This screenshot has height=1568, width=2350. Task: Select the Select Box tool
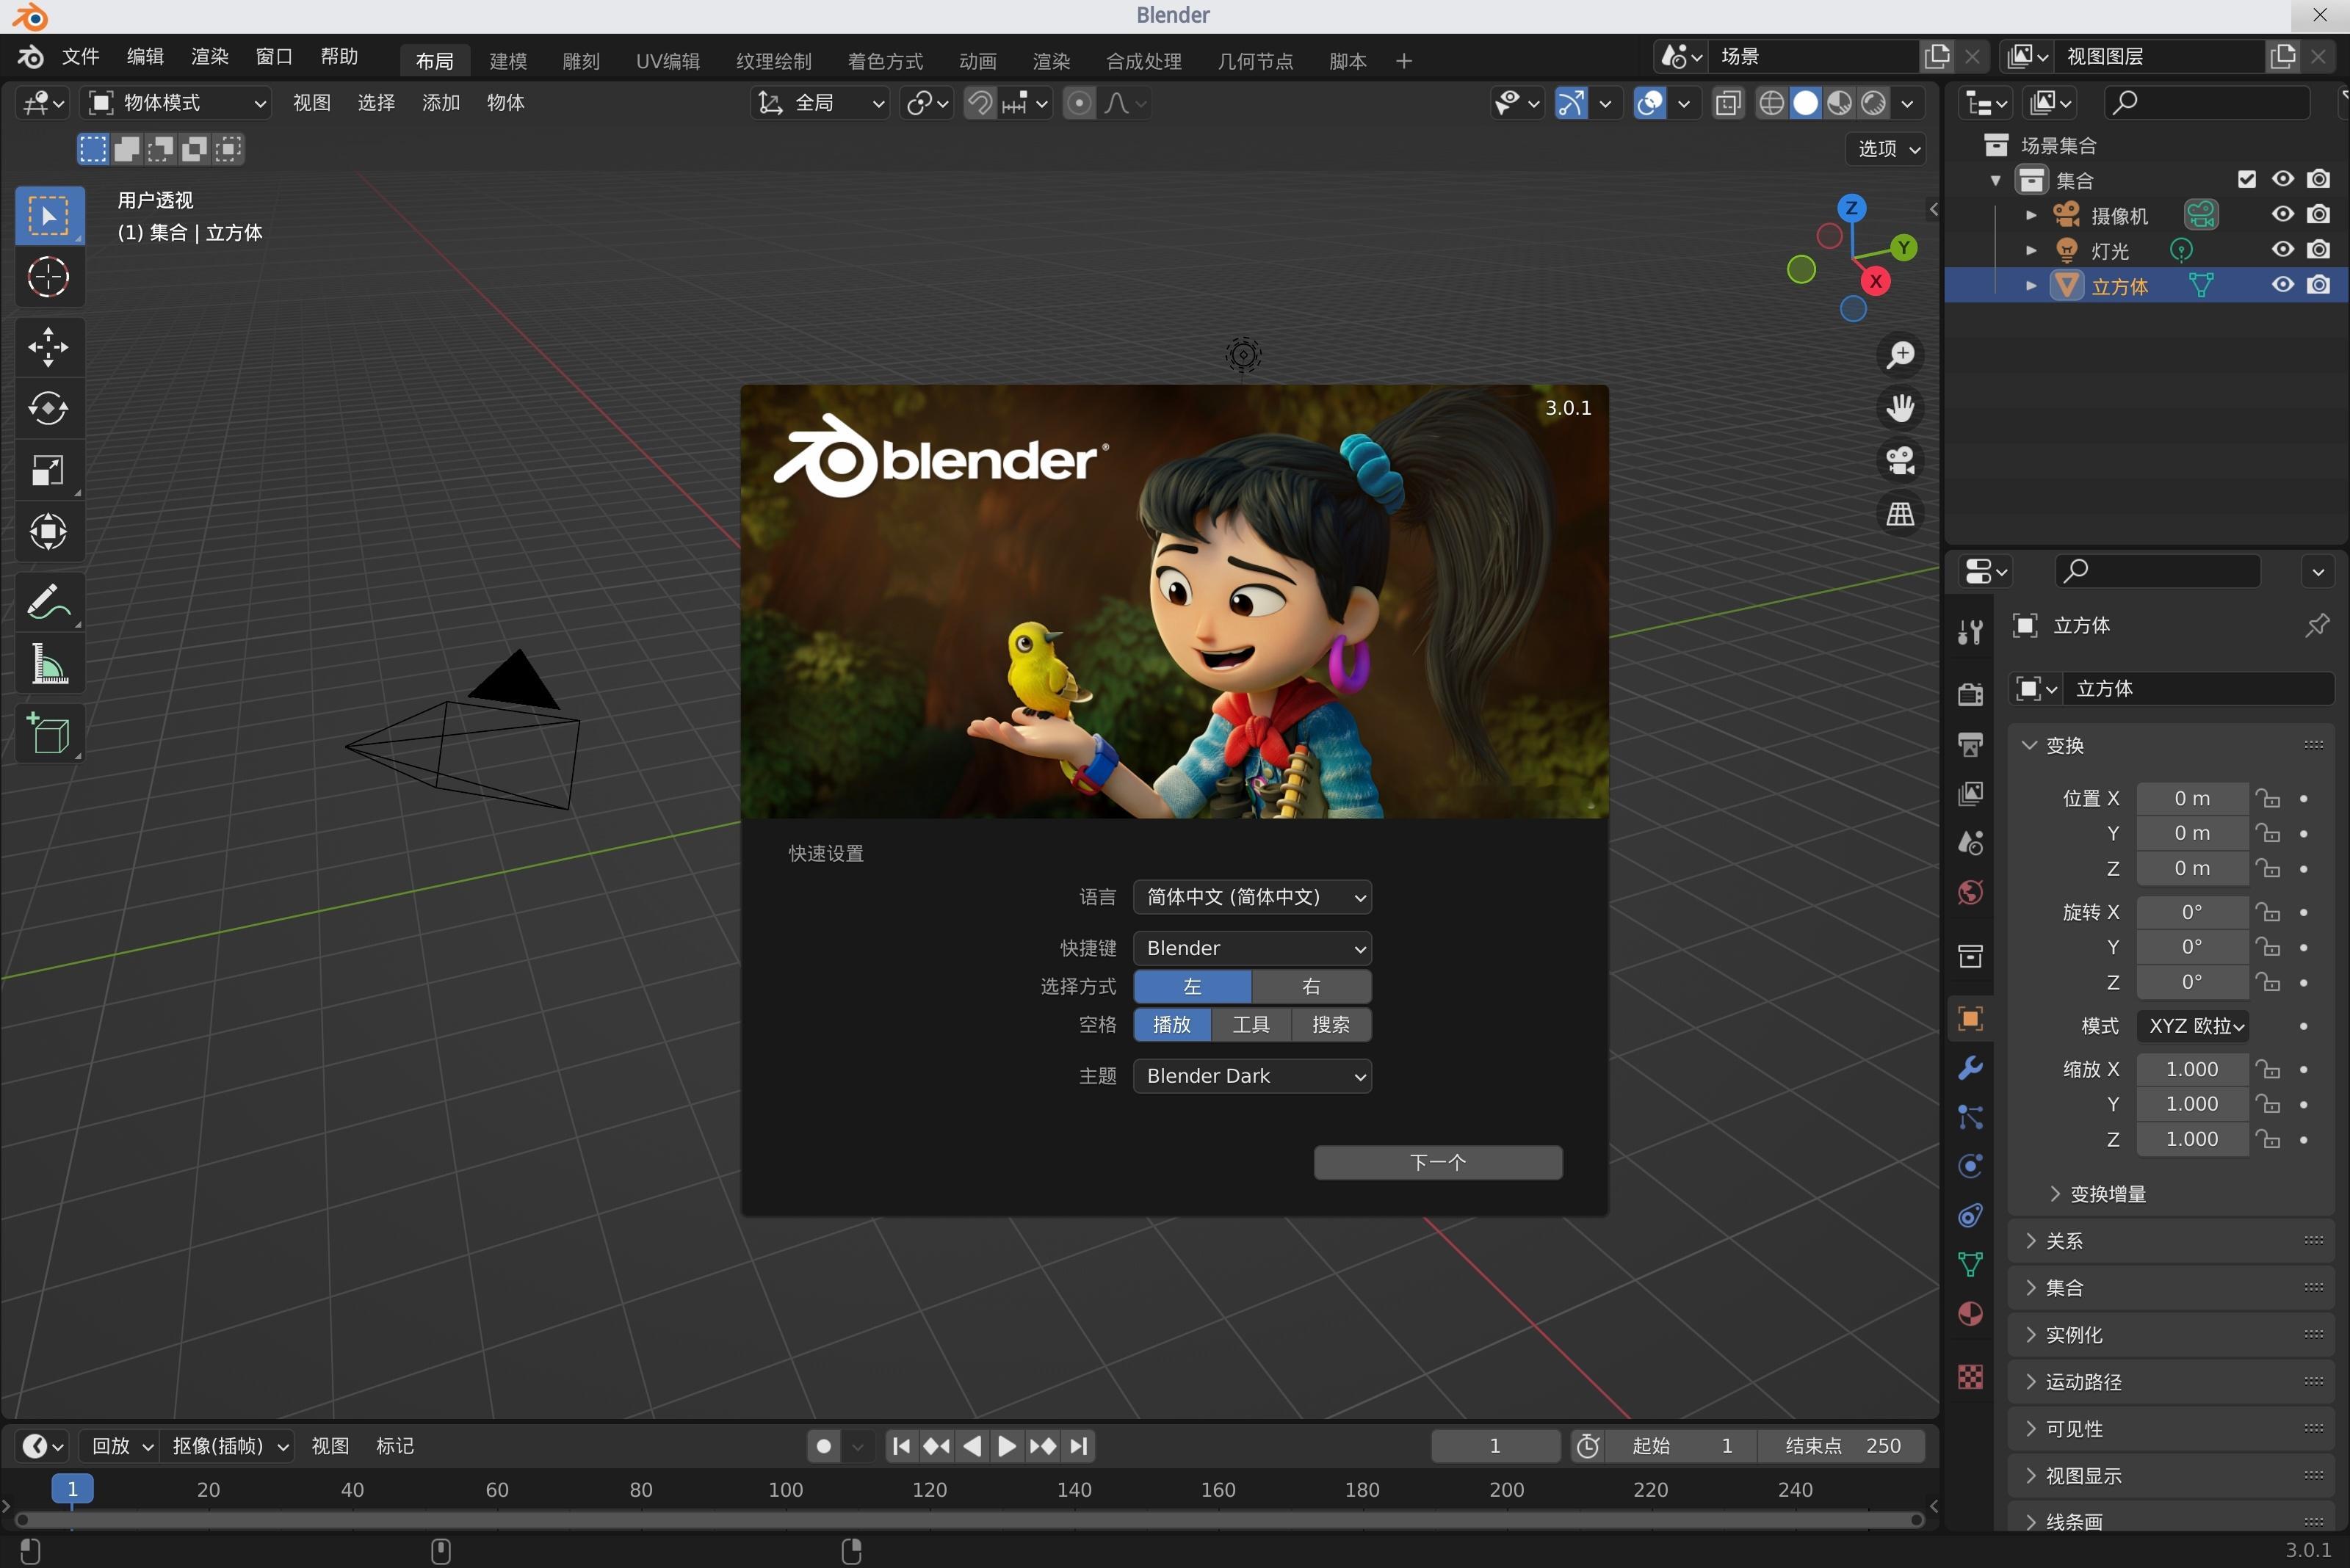(49, 215)
